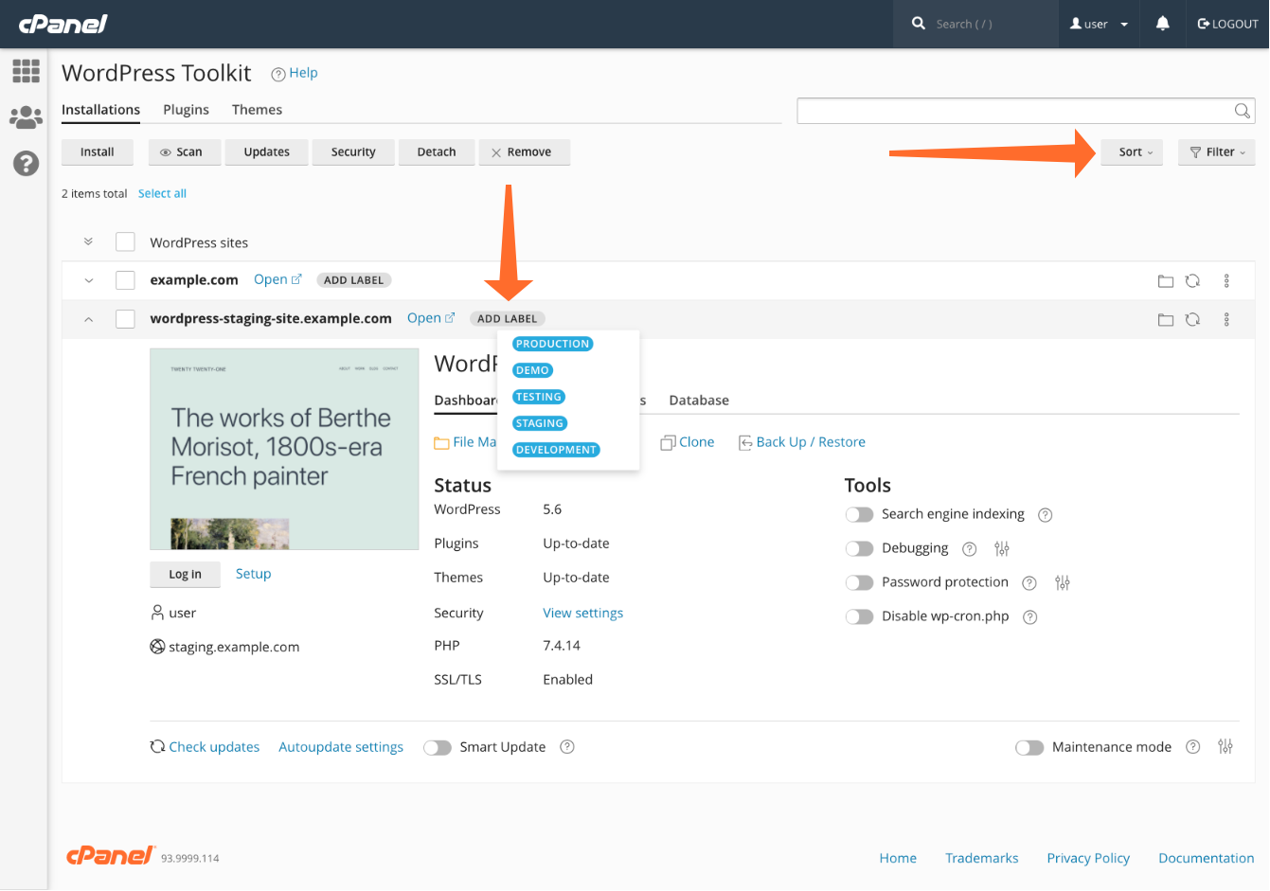Open Password protection settings sliders icon

coord(1062,582)
